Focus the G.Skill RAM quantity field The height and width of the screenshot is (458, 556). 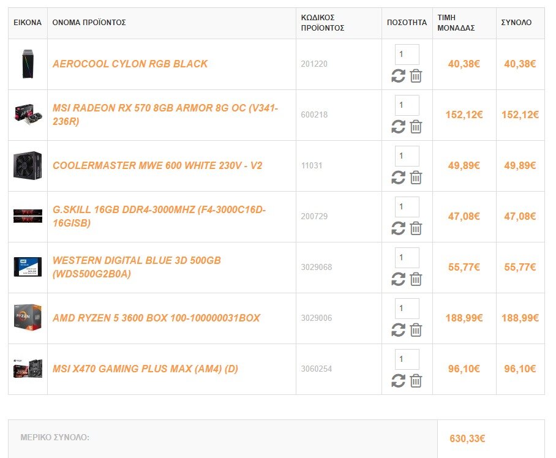407,207
